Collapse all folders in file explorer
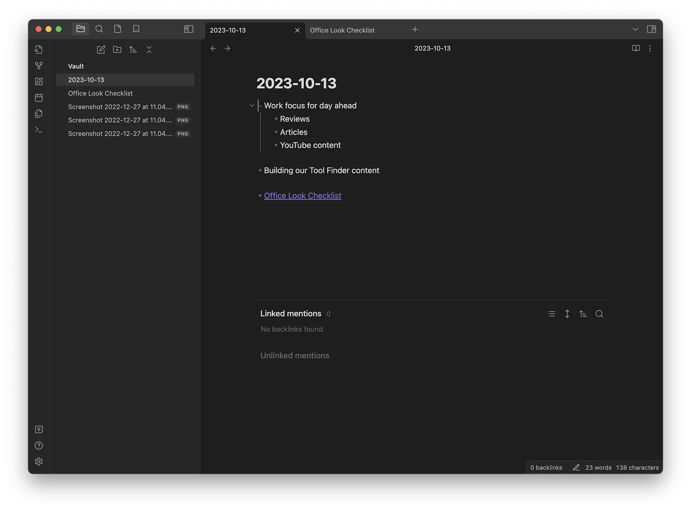691x511 pixels. [x=149, y=50]
